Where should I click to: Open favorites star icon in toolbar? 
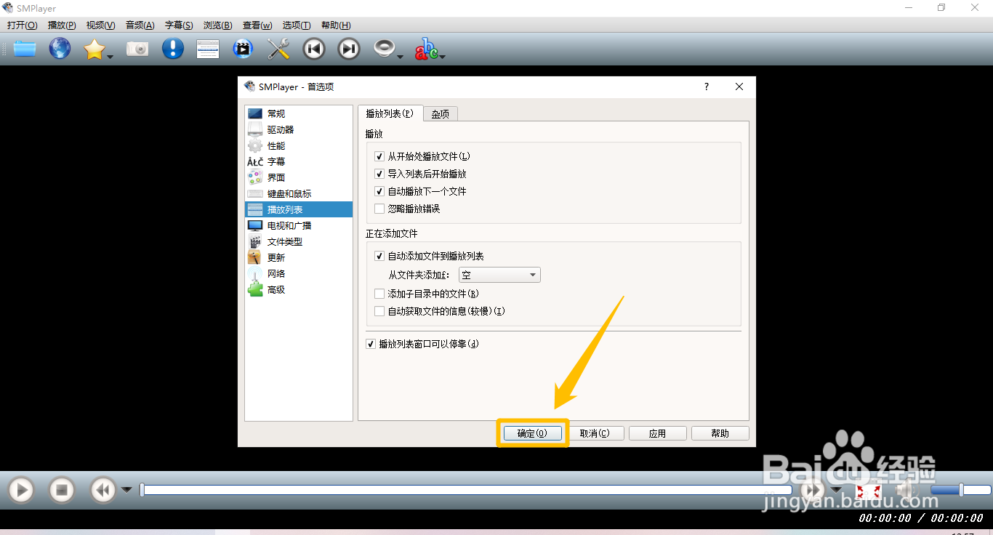pyautogui.click(x=94, y=49)
